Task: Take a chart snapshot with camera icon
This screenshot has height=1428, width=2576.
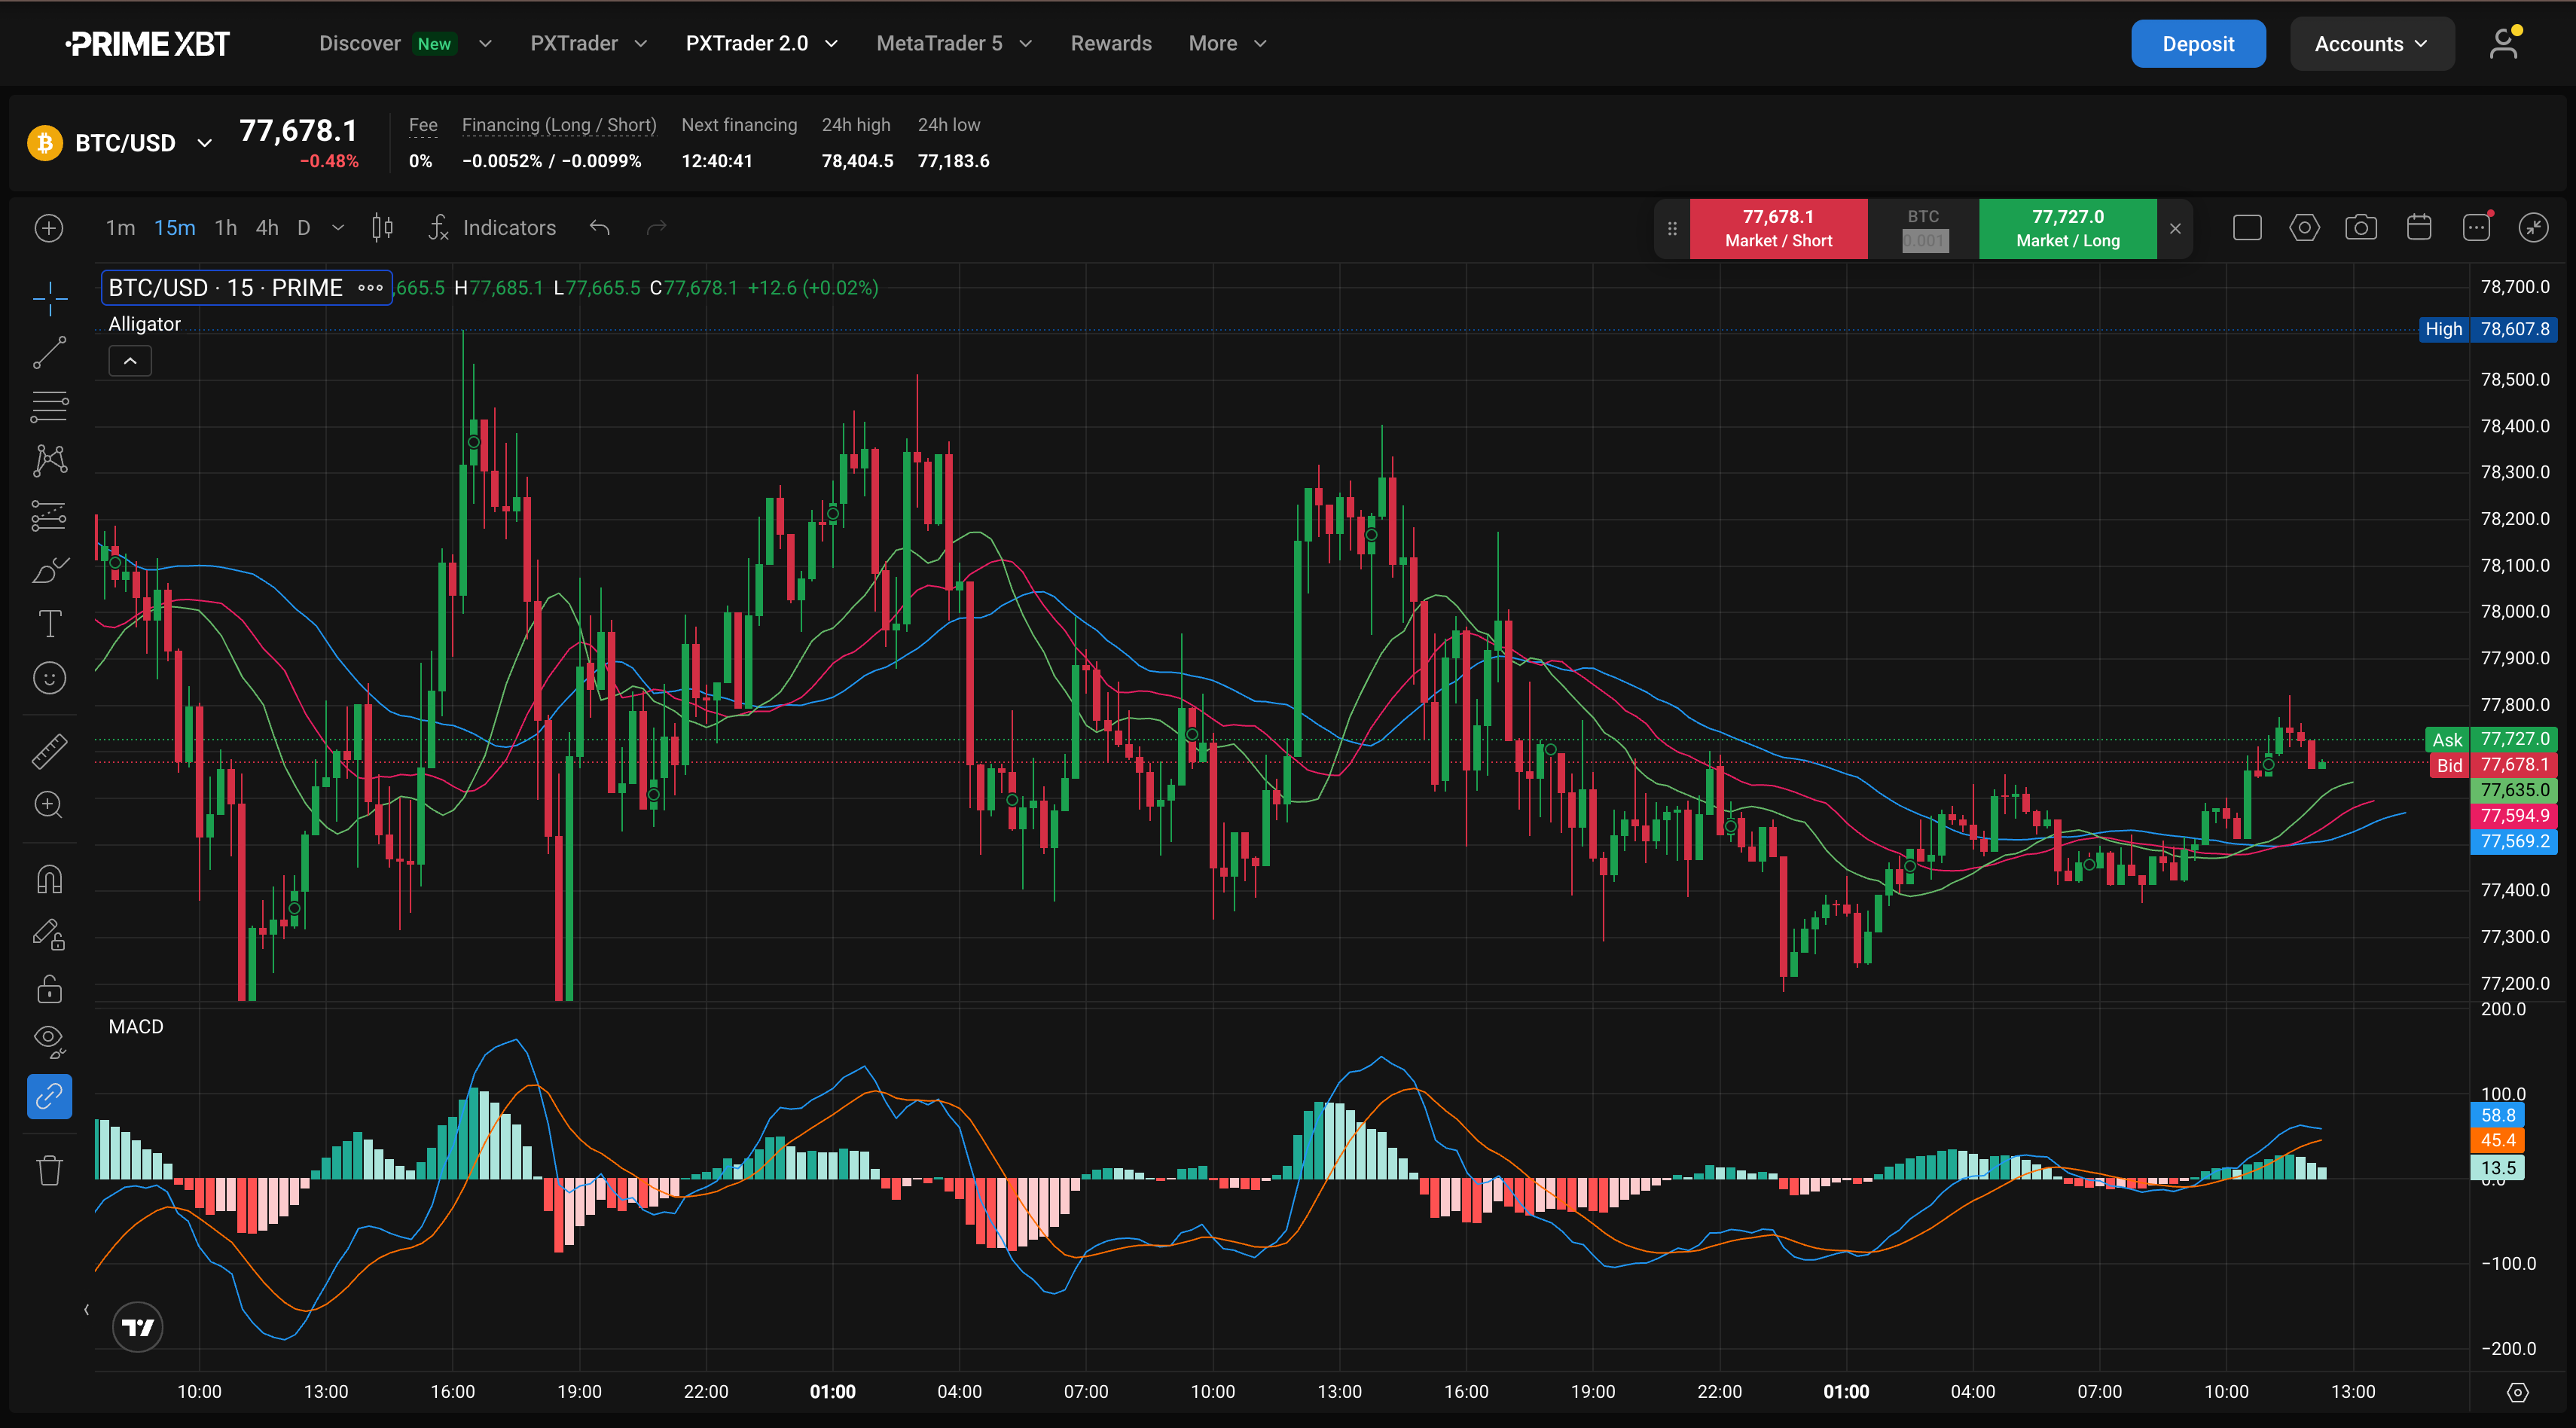Action: pos(2361,228)
